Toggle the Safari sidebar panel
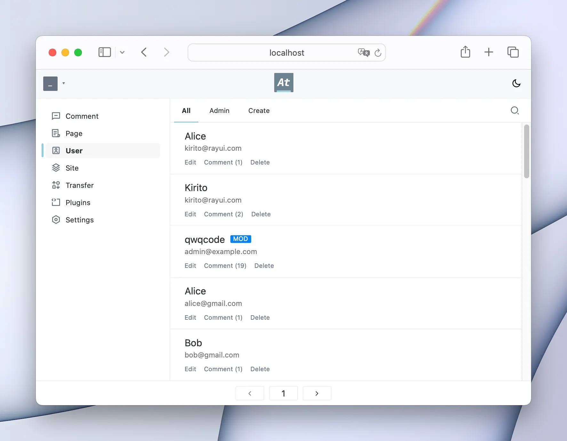The width and height of the screenshot is (567, 441). coord(104,52)
